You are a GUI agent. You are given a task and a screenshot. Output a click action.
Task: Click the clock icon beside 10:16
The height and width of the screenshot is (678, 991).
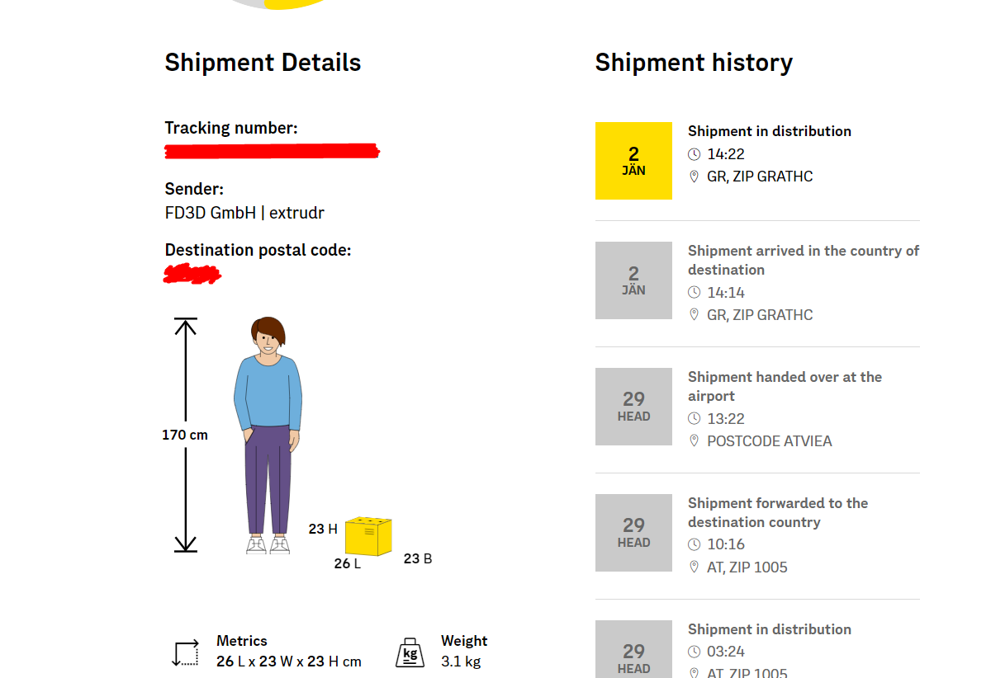coord(694,544)
